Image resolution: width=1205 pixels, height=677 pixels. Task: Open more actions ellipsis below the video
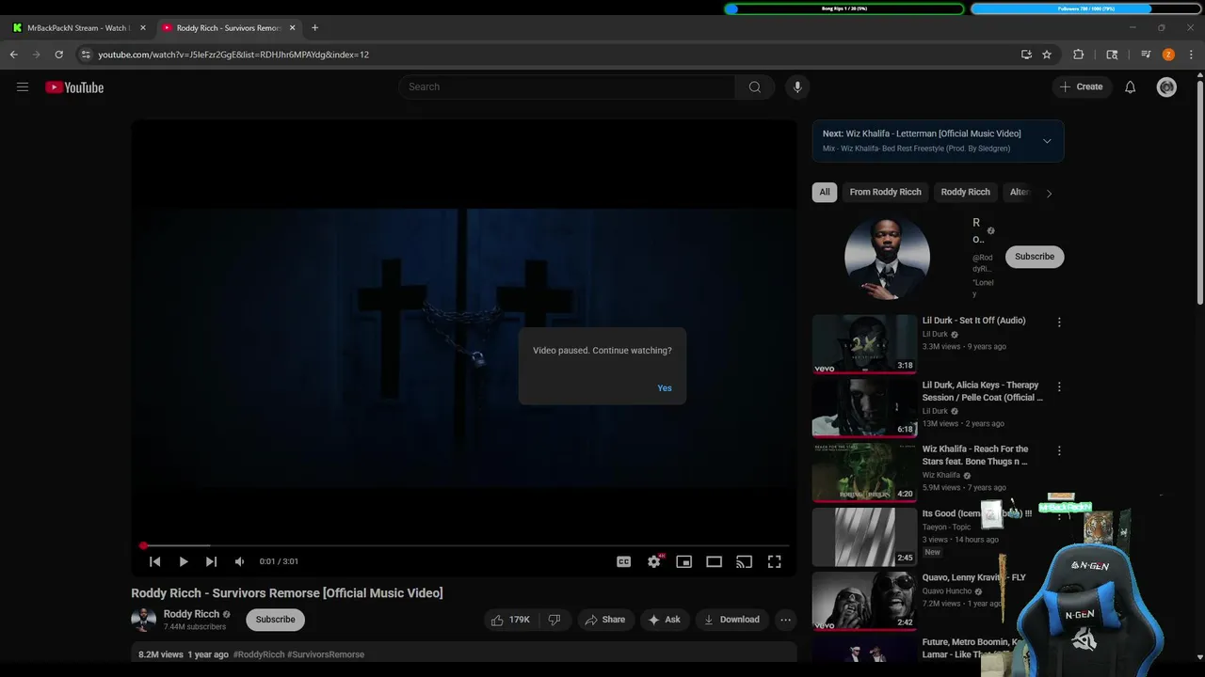(x=785, y=620)
